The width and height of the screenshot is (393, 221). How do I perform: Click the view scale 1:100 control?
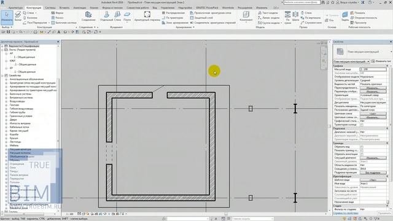pyautogui.click(x=69, y=214)
